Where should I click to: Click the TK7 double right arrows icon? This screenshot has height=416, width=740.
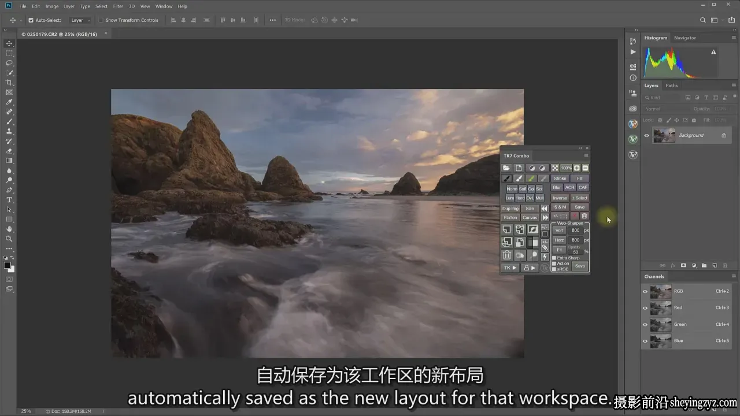point(545,218)
